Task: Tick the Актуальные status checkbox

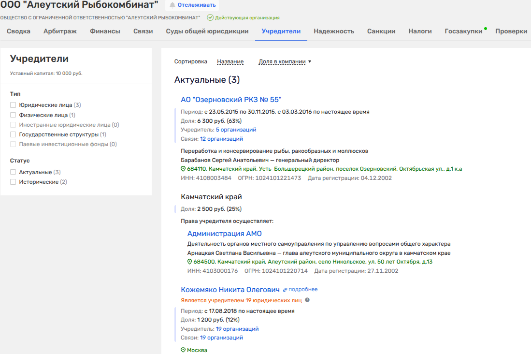Action: tap(14, 172)
